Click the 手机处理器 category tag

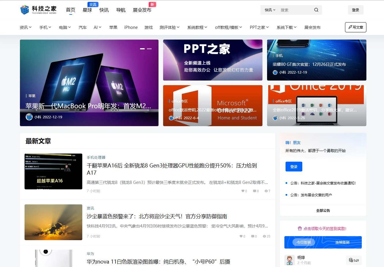pos(96,157)
